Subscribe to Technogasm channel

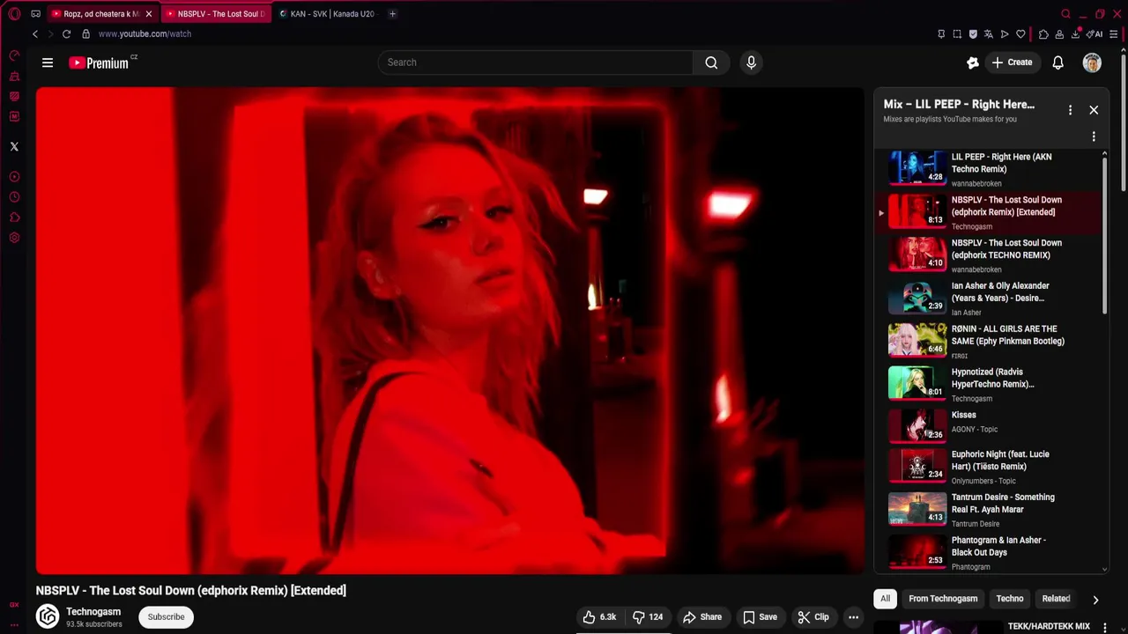point(166,617)
